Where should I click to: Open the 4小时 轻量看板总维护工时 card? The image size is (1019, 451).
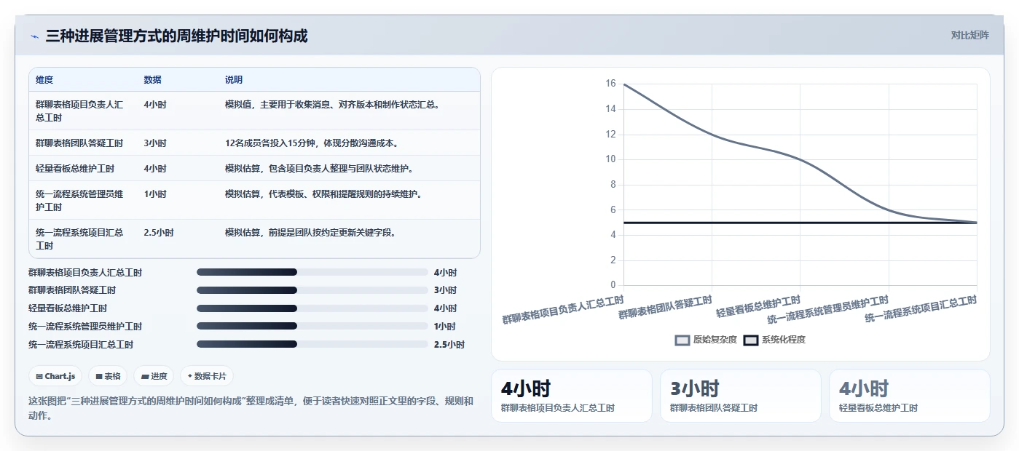(x=910, y=396)
